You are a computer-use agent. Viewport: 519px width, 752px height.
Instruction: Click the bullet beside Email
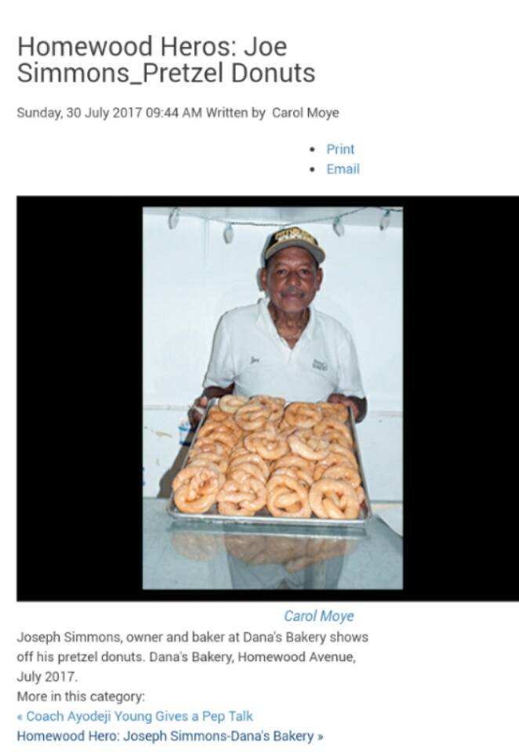(313, 169)
